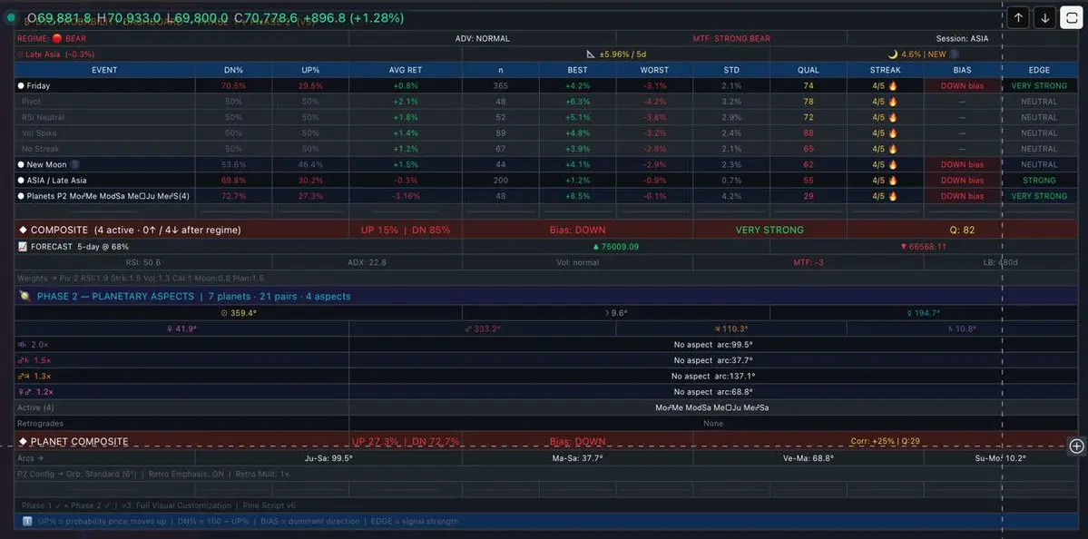This screenshot has width=1088, height=539.
Task: Click the 'Ve-Ma: 68.8°' arc value
Action: (x=809, y=458)
